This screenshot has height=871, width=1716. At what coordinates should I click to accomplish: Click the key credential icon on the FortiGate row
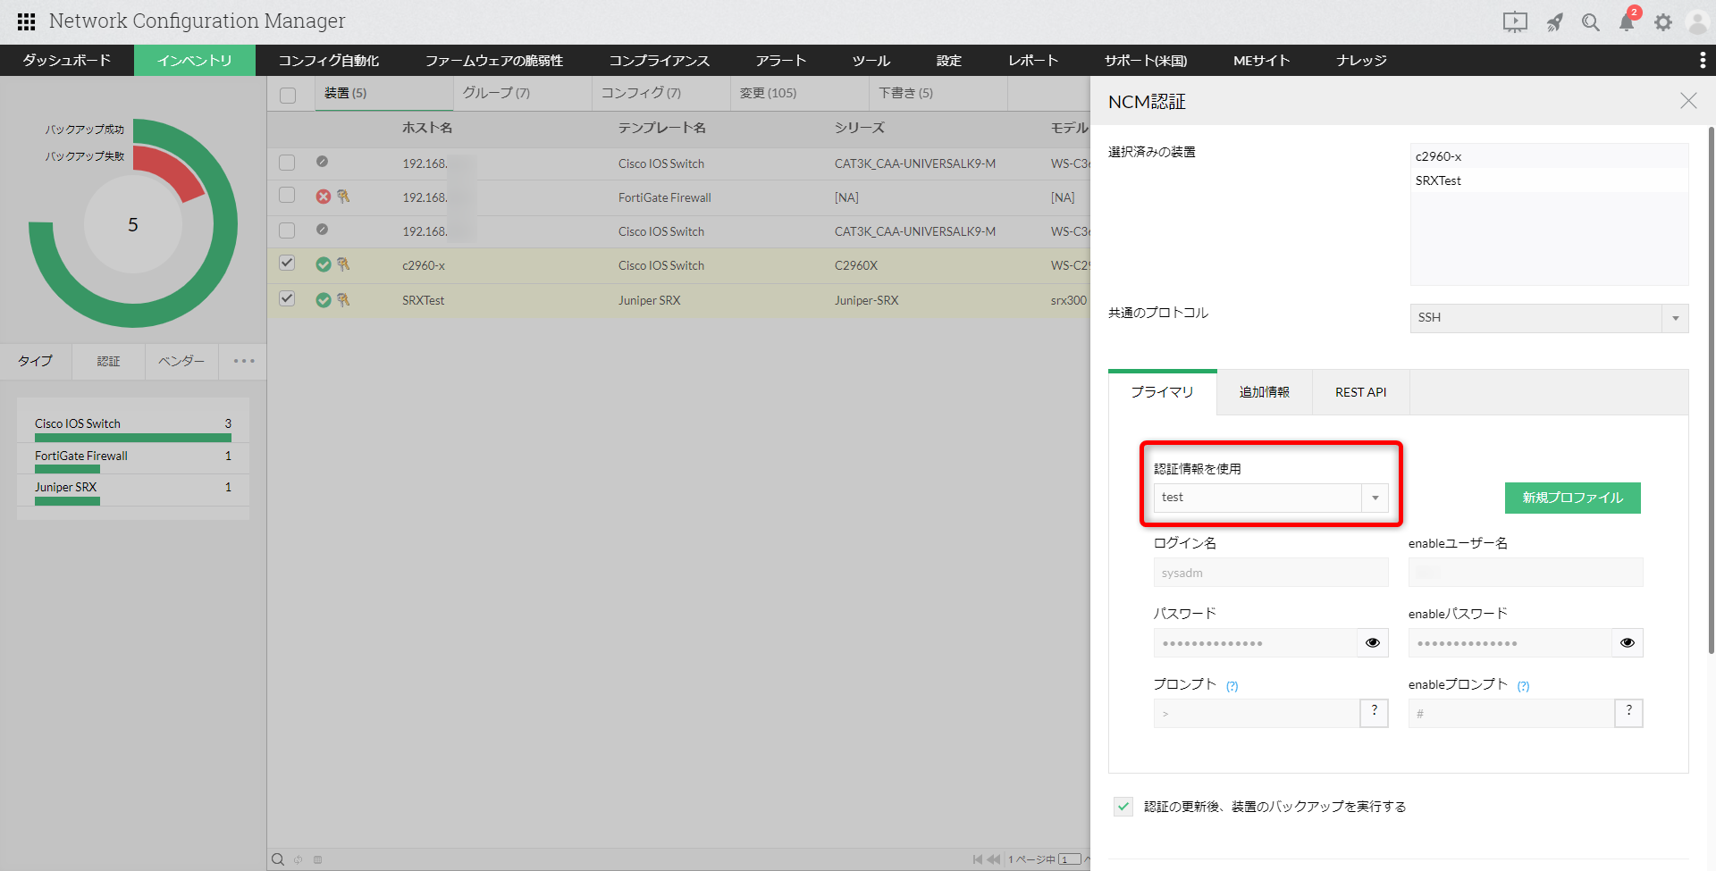coord(343,197)
